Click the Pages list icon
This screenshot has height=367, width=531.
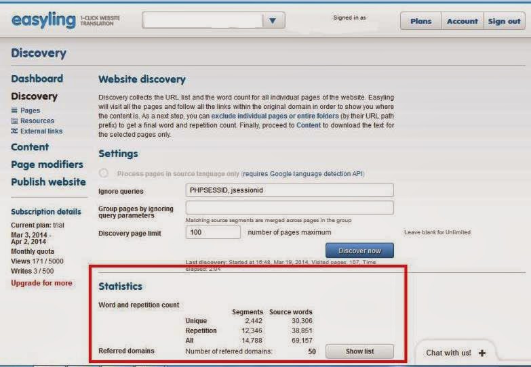14,110
